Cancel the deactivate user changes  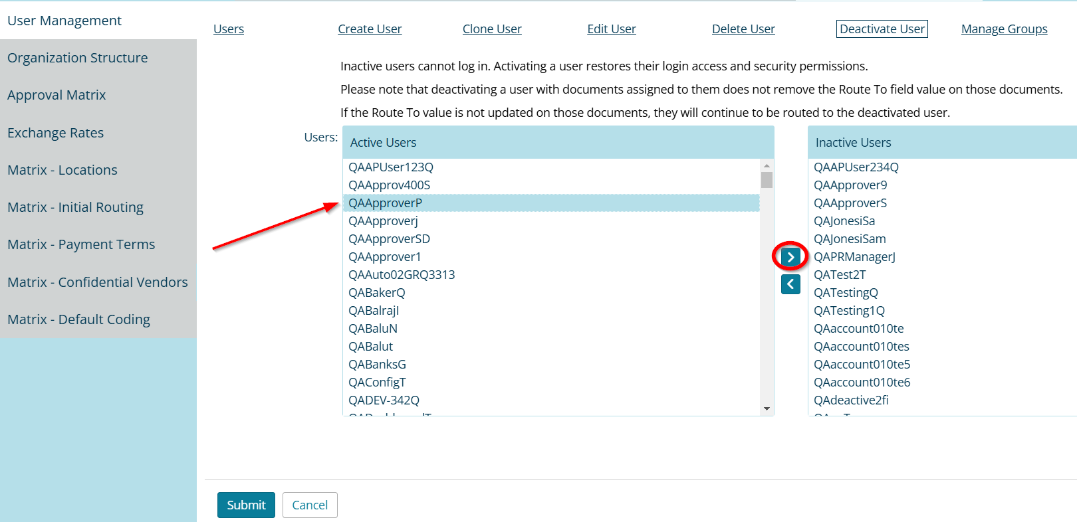(310, 505)
